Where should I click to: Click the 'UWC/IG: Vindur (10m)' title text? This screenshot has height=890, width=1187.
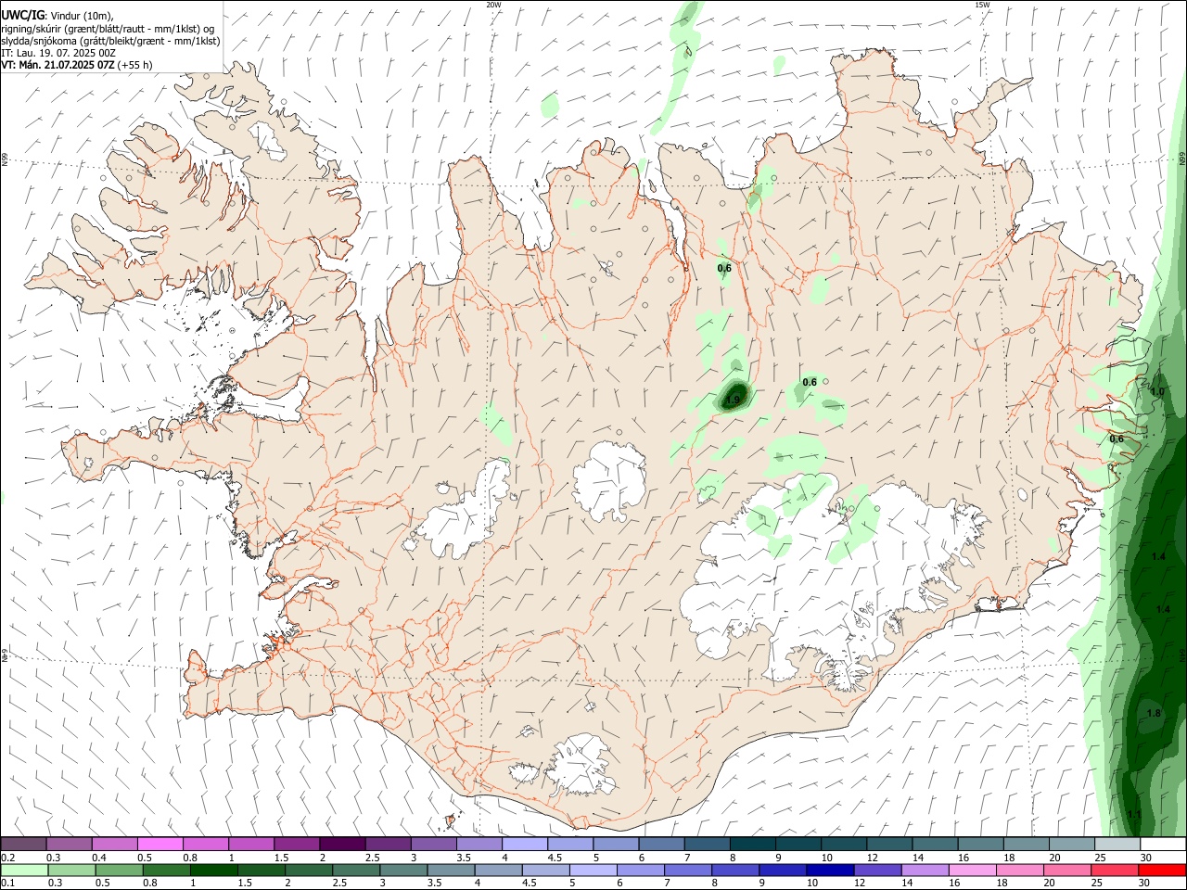(57, 16)
